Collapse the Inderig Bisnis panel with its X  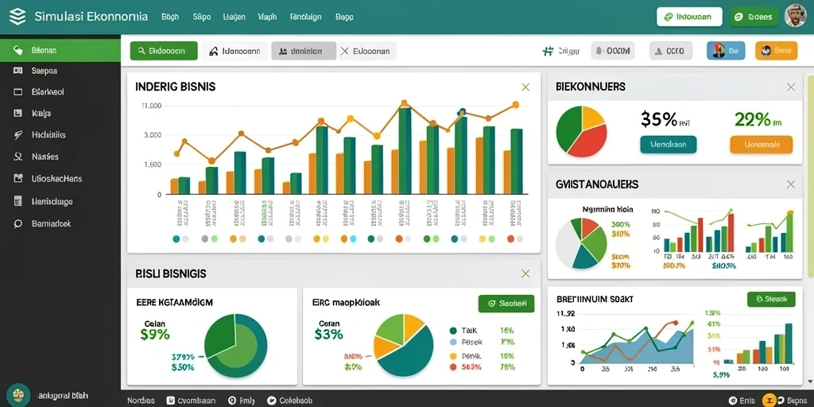(x=525, y=87)
